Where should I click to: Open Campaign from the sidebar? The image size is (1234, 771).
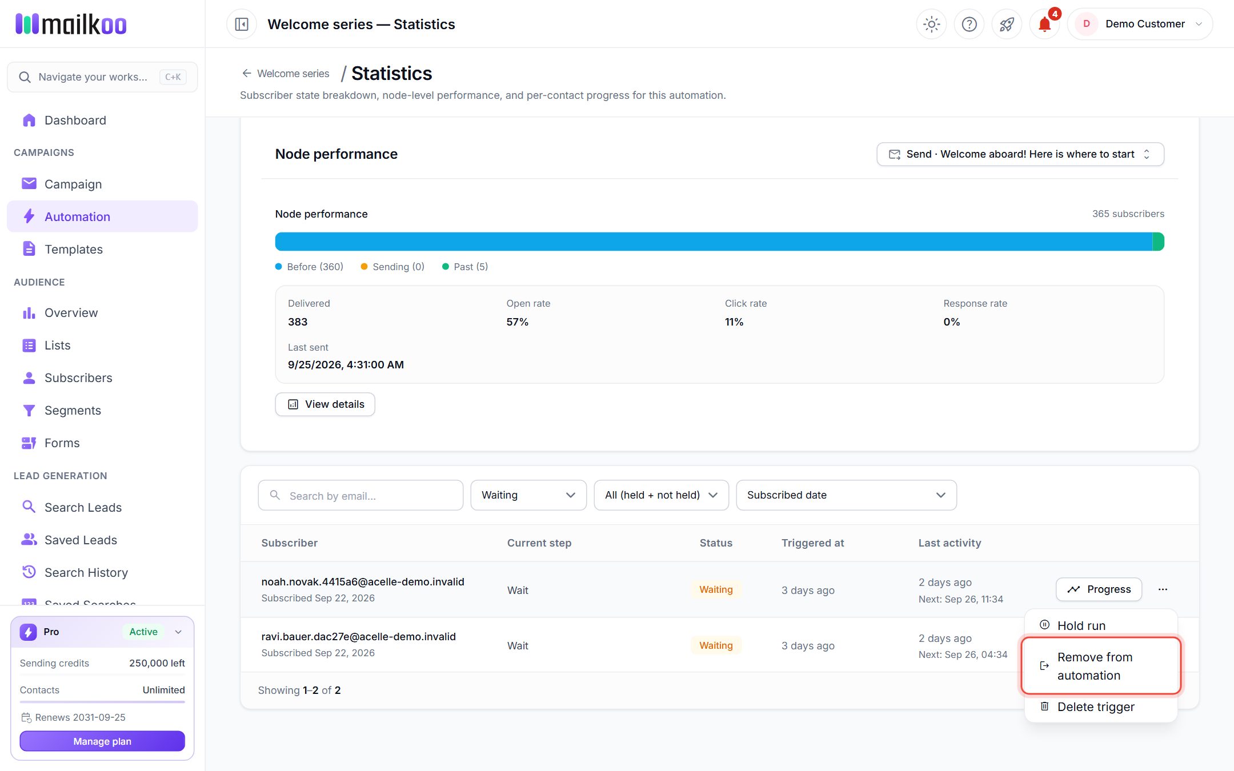click(x=102, y=184)
